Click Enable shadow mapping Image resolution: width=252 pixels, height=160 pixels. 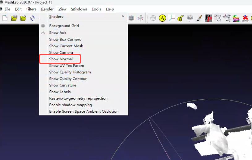(70, 105)
